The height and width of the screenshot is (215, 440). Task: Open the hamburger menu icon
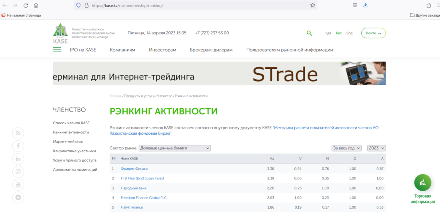click(x=57, y=50)
